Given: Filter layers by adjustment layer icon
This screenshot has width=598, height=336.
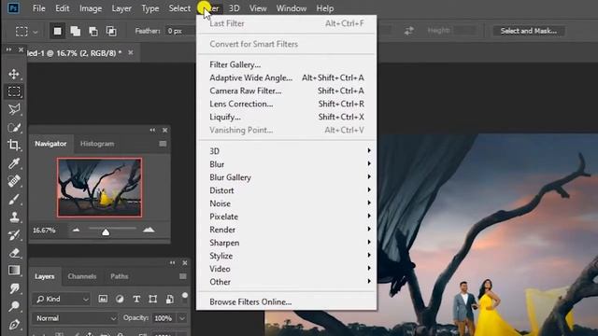Looking at the screenshot, I should pyautogui.click(x=120, y=299).
